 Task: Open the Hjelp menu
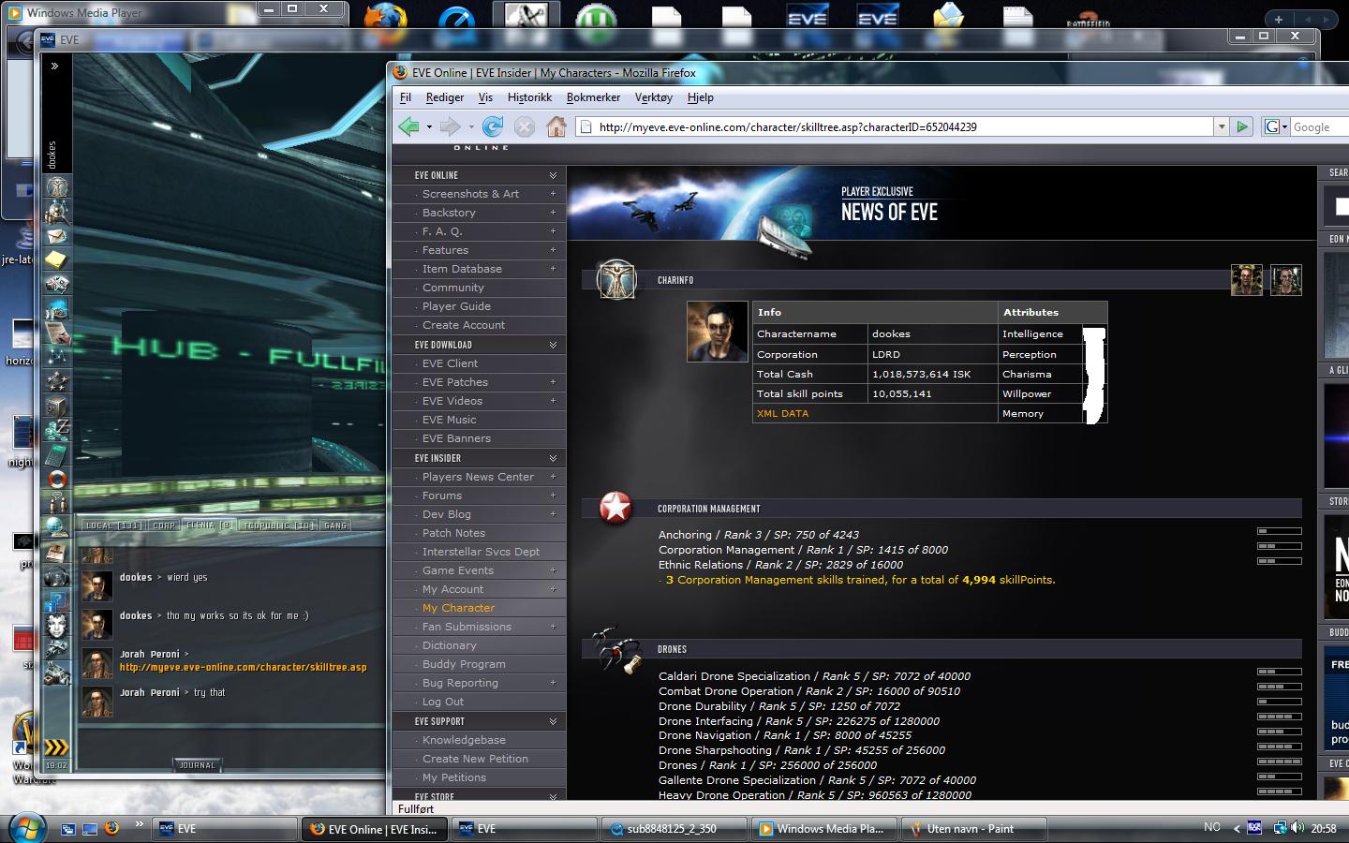tap(700, 97)
